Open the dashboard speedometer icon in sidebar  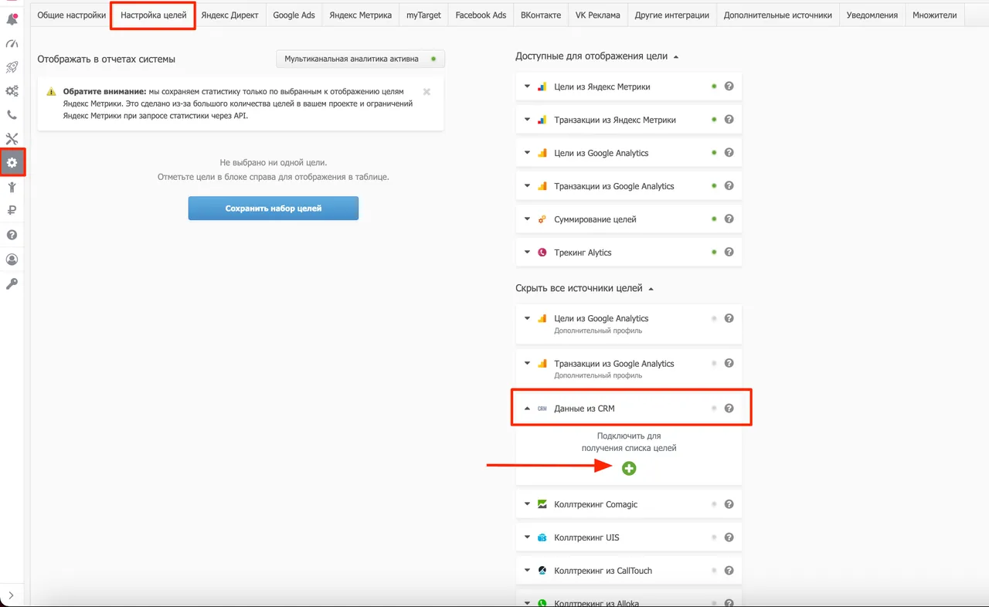(12, 43)
